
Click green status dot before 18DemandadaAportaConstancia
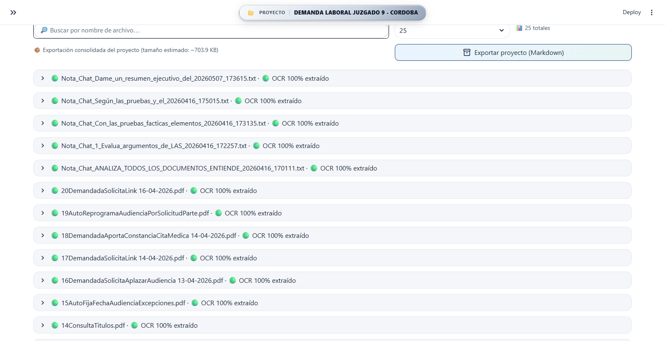coord(55,235)
